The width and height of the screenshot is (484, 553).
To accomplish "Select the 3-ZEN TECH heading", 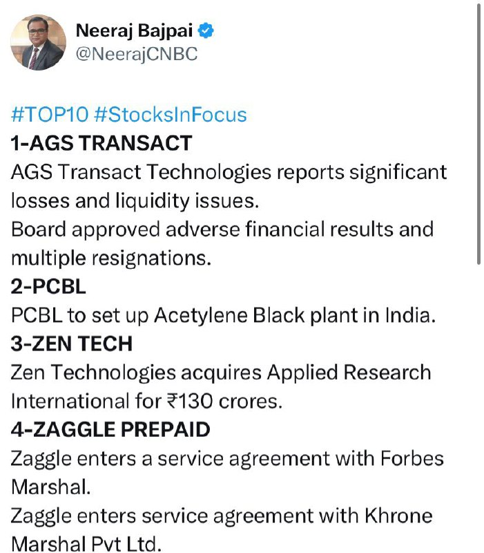I will (x=72, y=344).
